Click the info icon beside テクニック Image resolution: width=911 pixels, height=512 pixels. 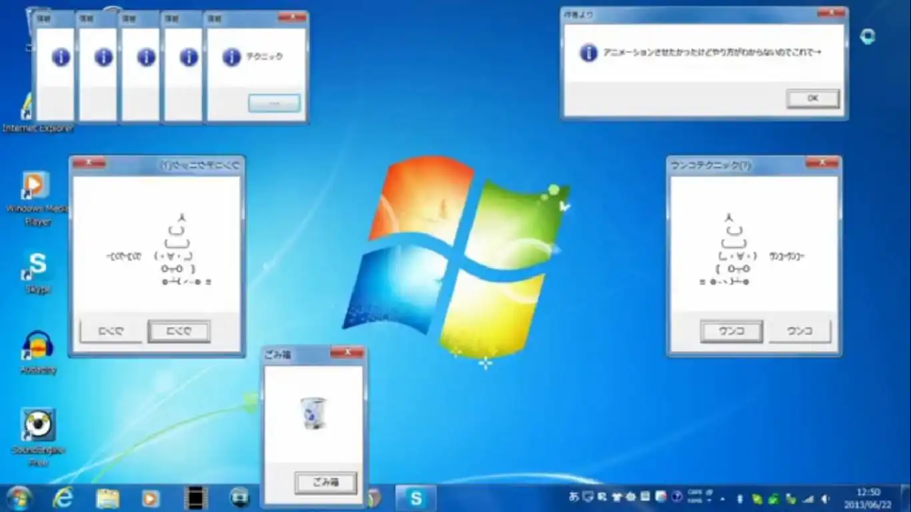pos(231,57)
